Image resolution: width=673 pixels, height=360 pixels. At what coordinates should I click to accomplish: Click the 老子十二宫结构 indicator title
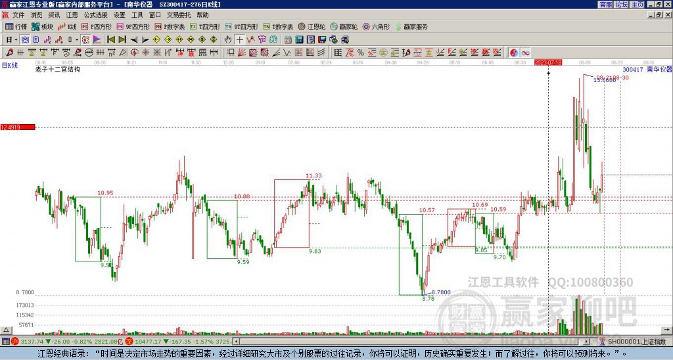(58, 69)
